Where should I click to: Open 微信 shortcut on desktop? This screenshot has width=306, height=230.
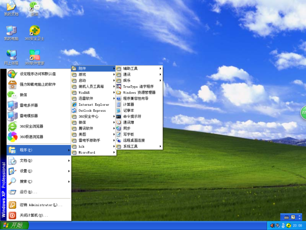[x=35, y=8]
